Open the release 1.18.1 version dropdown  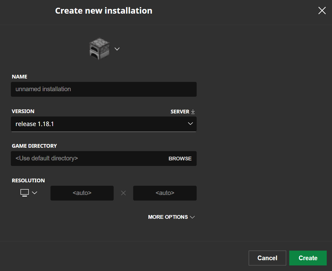[99, 124]
